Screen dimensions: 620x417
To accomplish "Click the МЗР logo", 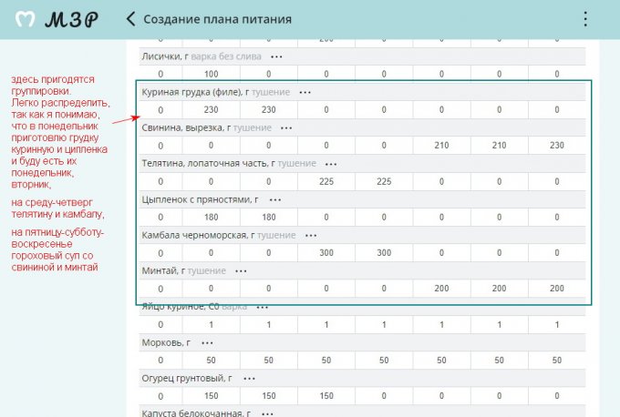I will (x=57, y=19).
